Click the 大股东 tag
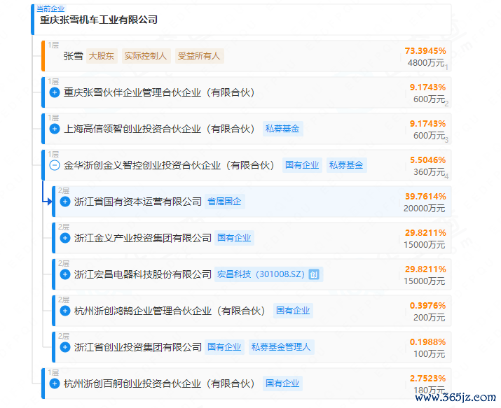Screen dimensions: 501x408 102,56
